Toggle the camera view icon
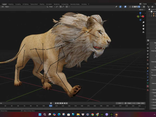The height and width of the screenshot is (117, 156). [x=143, y=29]
